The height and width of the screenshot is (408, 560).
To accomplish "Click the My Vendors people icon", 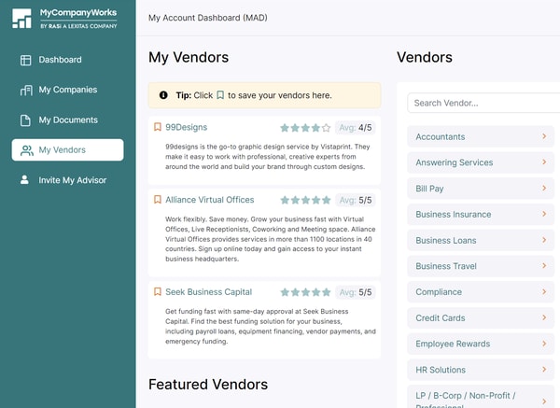I will [27, 150].
